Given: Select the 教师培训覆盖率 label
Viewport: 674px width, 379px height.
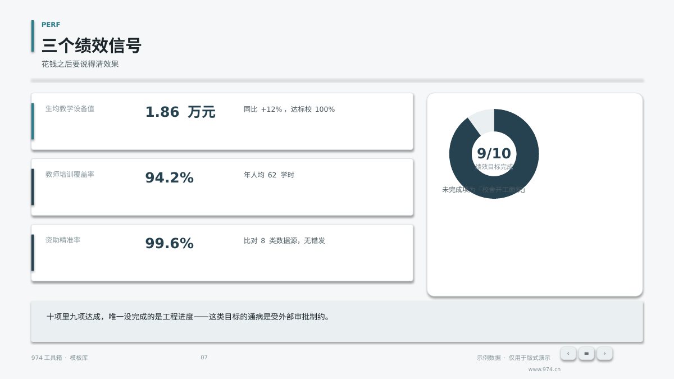Looking at the screenshot, I should [70, 174].
